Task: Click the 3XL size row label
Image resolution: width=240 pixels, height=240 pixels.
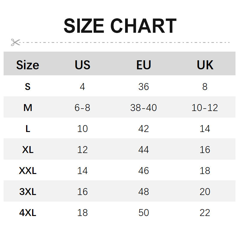Action: (28, 192)
